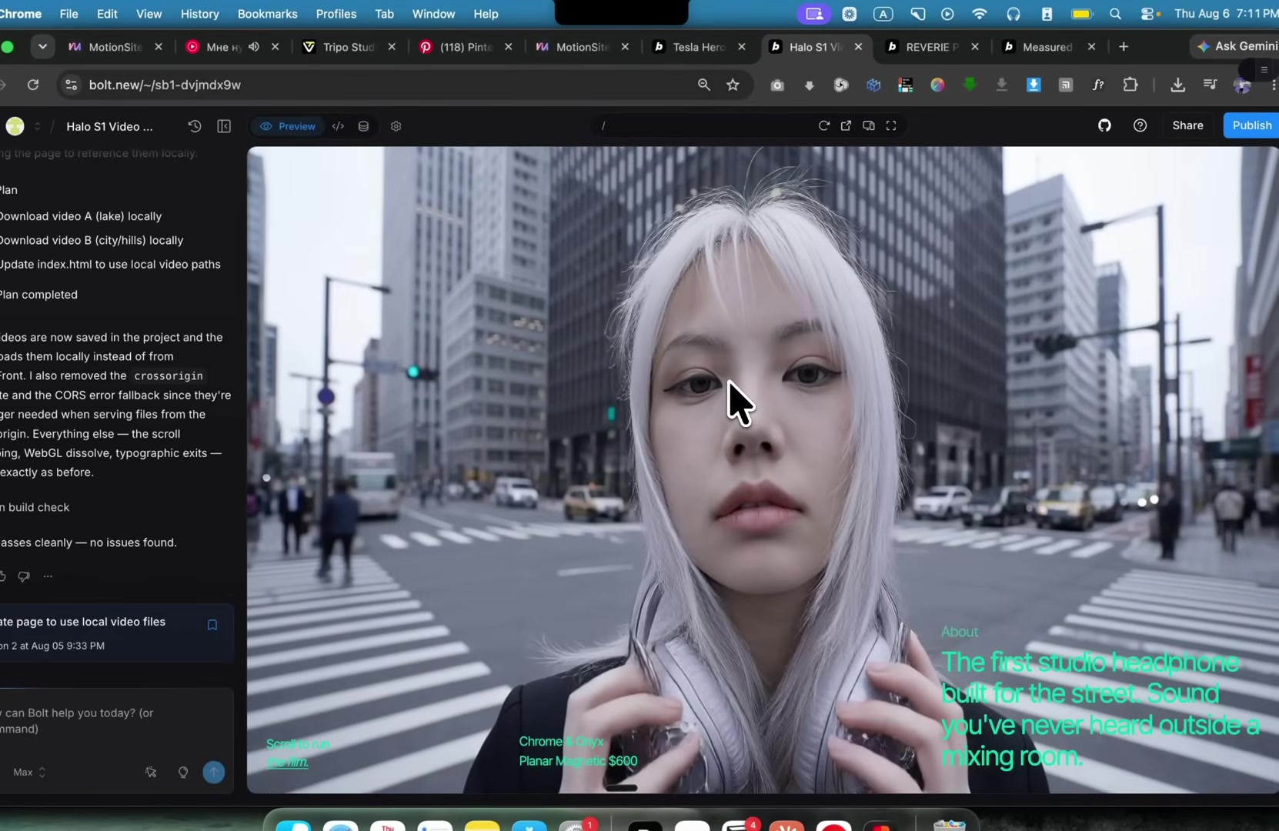
Task: Open Chrome downloads icon
Action: tap(1177, 85)
